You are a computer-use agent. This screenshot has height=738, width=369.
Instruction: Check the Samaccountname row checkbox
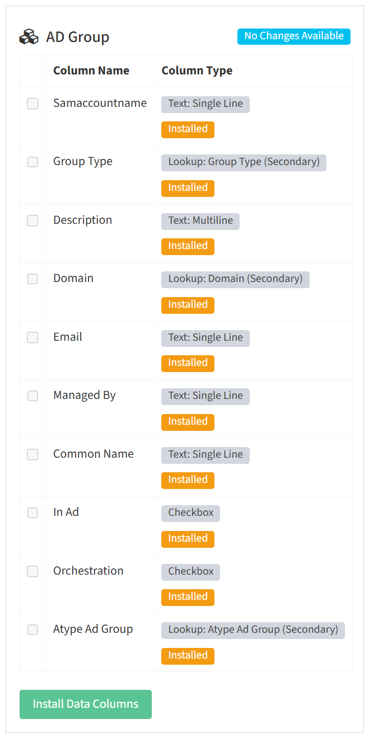(x=33, y=104)
